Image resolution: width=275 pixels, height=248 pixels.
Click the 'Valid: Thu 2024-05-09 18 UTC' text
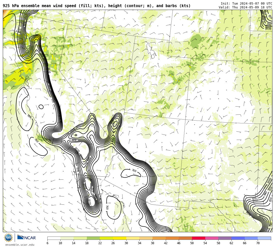245,7
